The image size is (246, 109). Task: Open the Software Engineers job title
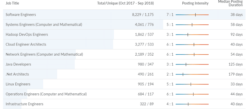(x=21, y=15)
